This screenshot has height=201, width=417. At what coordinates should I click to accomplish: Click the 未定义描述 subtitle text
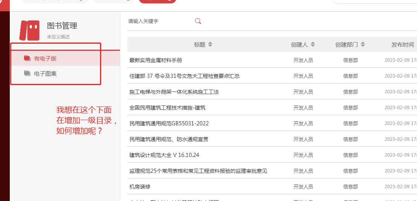(x=58, y=37)
